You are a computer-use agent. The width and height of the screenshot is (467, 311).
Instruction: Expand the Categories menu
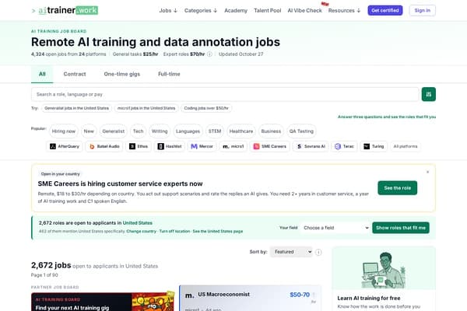coord(201,10)
